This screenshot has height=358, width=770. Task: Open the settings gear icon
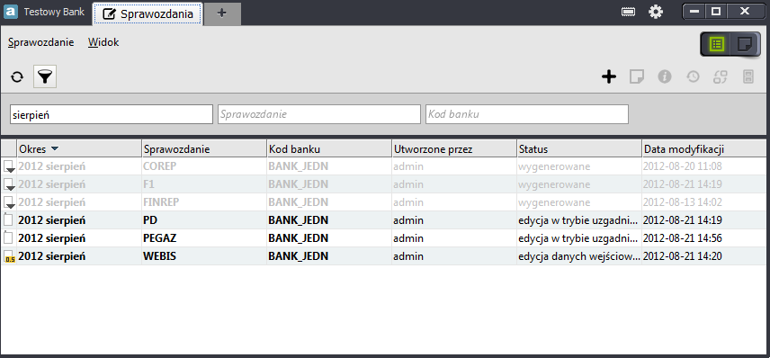(x=656, y=12)
